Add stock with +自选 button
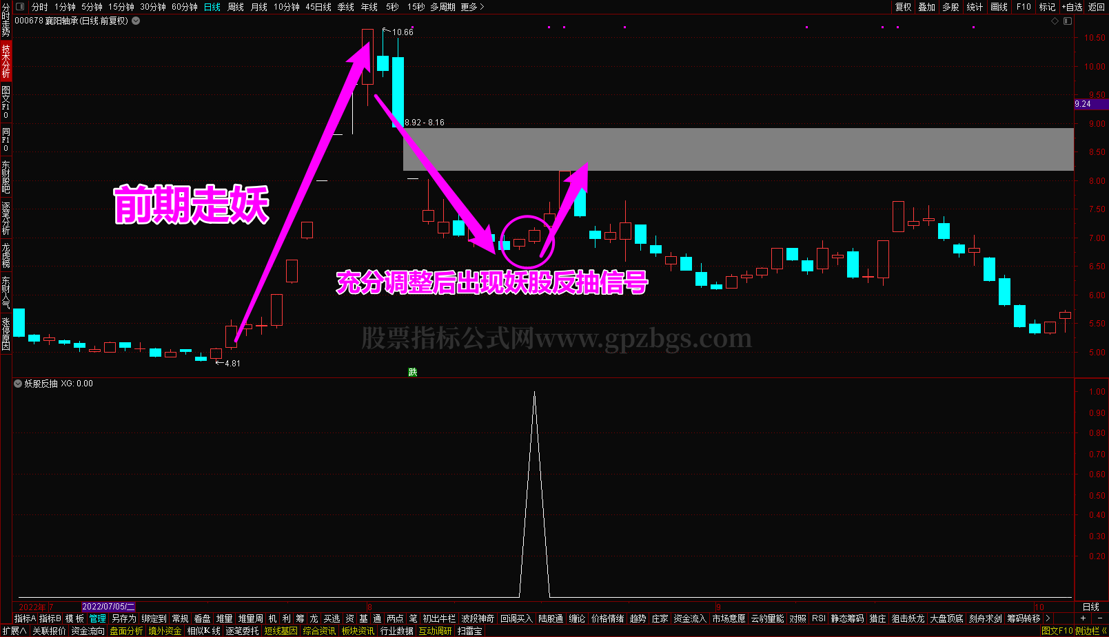The image size is (1109, 637). (1072, 7)
